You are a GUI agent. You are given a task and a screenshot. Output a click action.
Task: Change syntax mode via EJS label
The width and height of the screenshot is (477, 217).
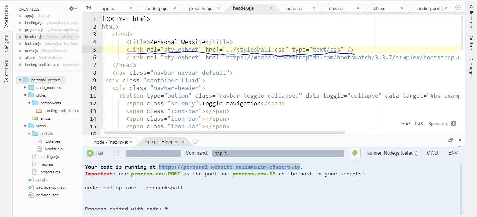[419, 124]
